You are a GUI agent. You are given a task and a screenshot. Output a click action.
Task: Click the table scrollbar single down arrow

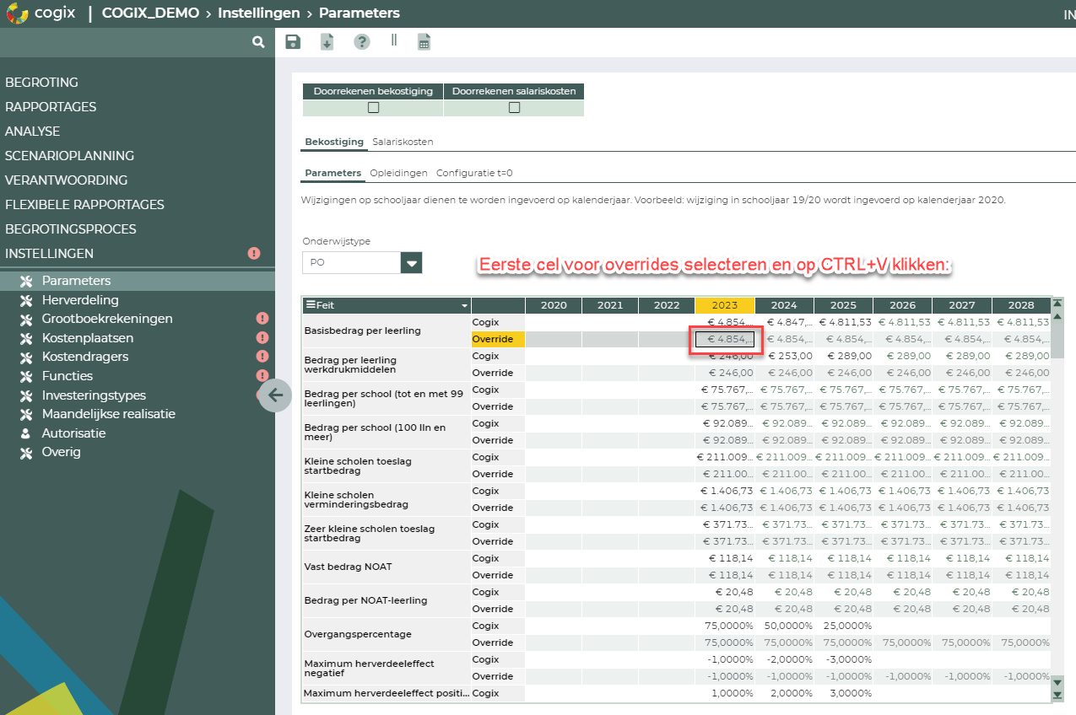[1057, 681]
